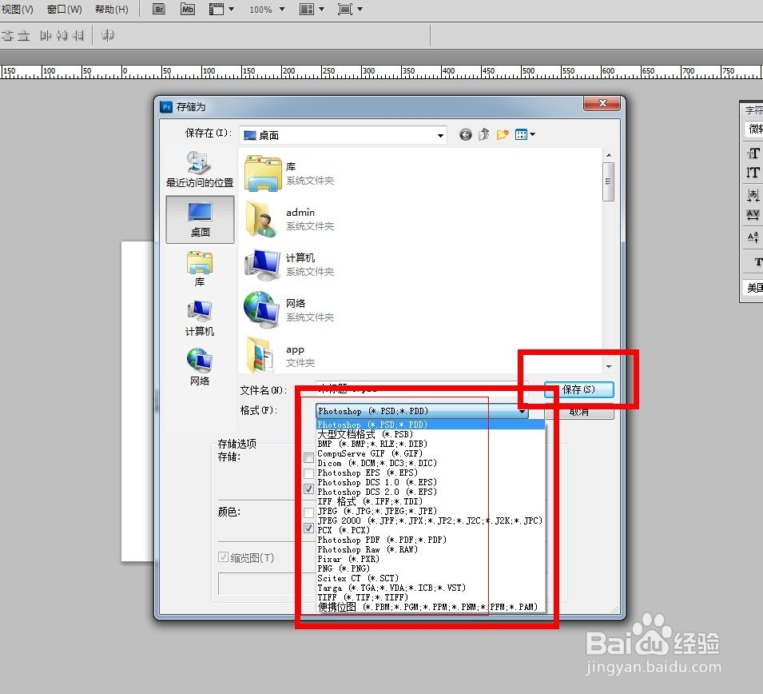Screen dimensions: 763x694
Task: Select 网络 item in file list
Action: coord(289,310)
